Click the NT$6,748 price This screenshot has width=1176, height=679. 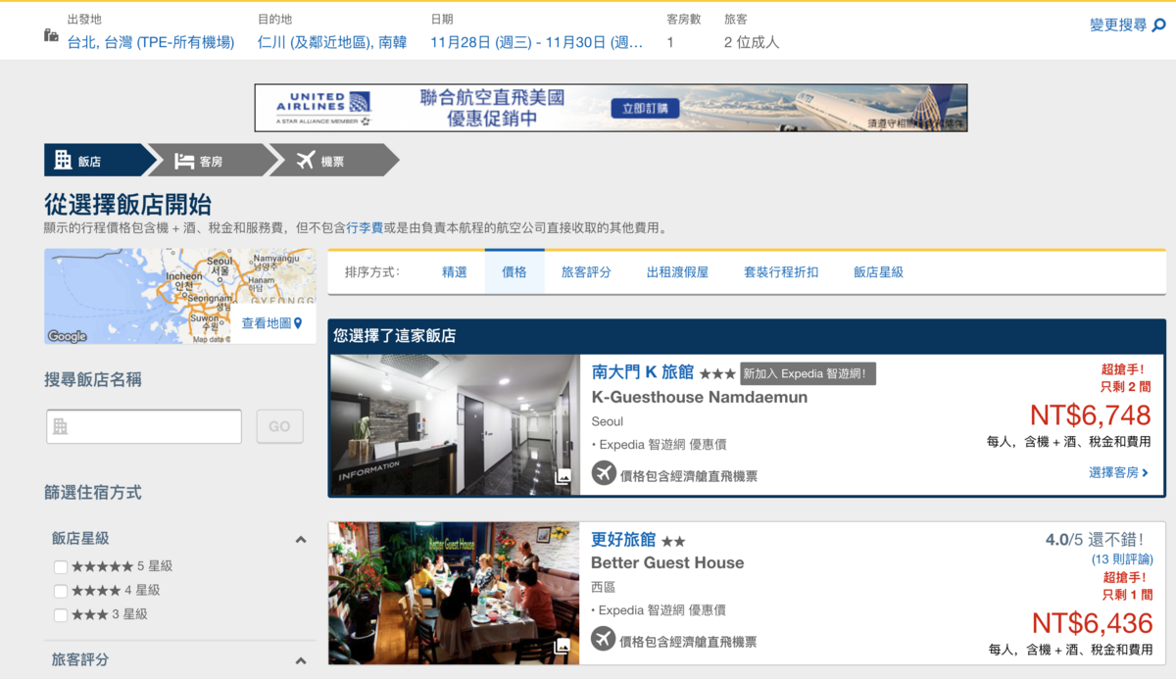pyautogui.click(x=1090, y=416)
